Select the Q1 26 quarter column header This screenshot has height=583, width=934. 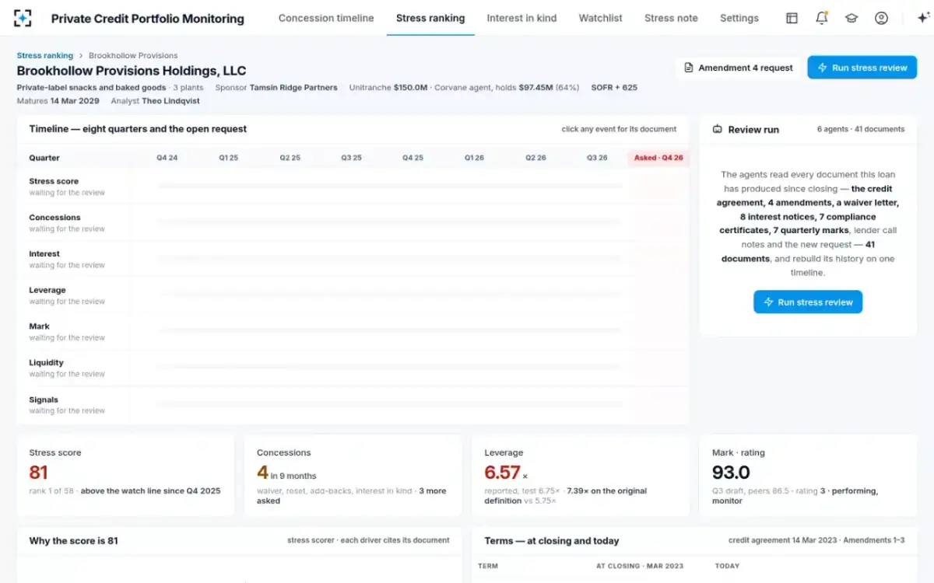point(474,158)
